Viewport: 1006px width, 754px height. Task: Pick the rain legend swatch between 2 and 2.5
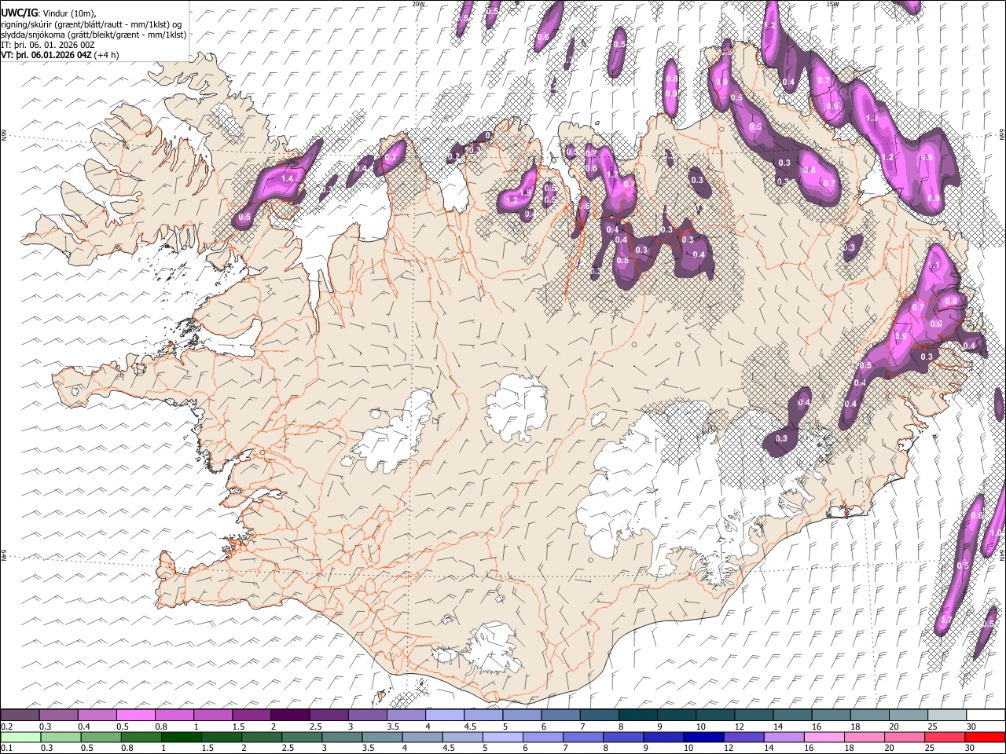262,738
